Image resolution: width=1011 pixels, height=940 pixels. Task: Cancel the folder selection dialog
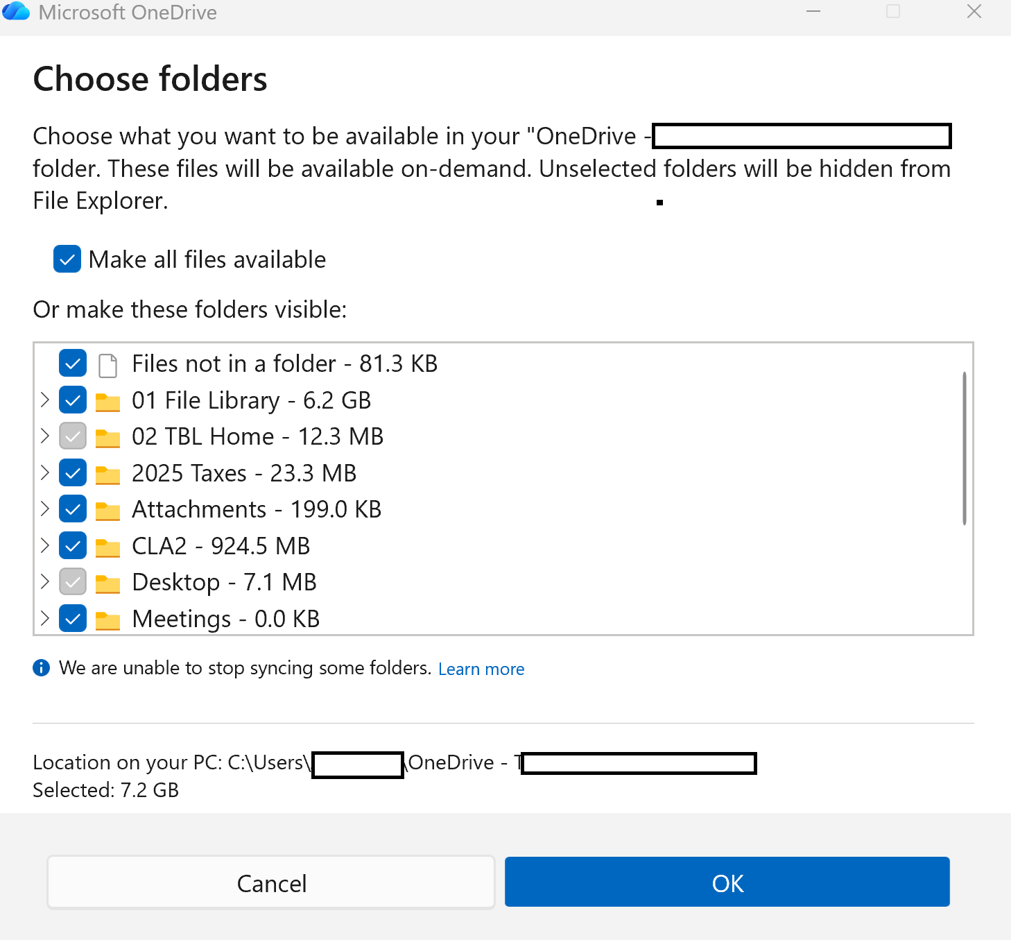pos(271,882)
